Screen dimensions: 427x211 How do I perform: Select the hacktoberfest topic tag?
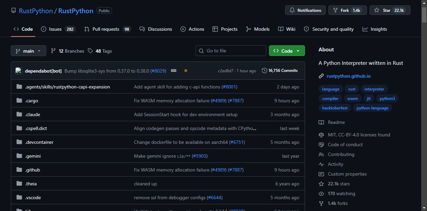(335, 108)
